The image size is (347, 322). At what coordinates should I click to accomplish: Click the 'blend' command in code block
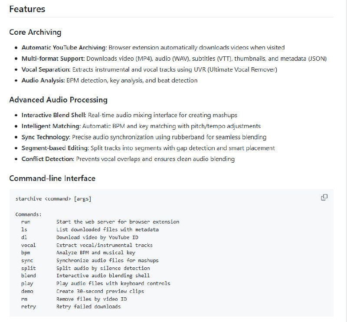point(29,276)
